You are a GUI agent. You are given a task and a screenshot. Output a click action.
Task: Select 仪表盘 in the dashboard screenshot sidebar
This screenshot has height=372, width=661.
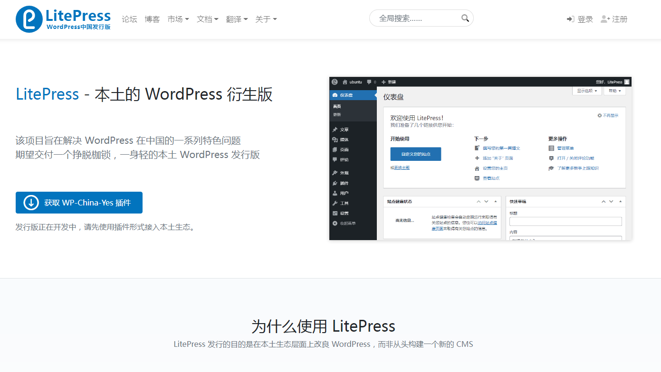coord(353,95)
